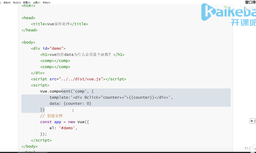Click the 'data: {counter: 0}' line

pos(70,104)
